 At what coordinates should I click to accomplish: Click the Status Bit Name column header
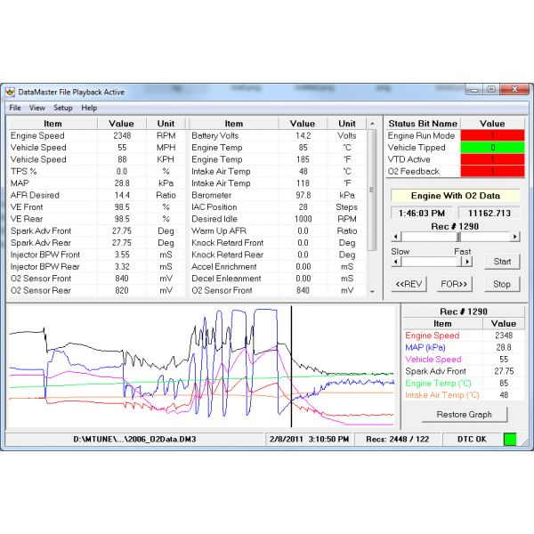click(x=423, y=124)
